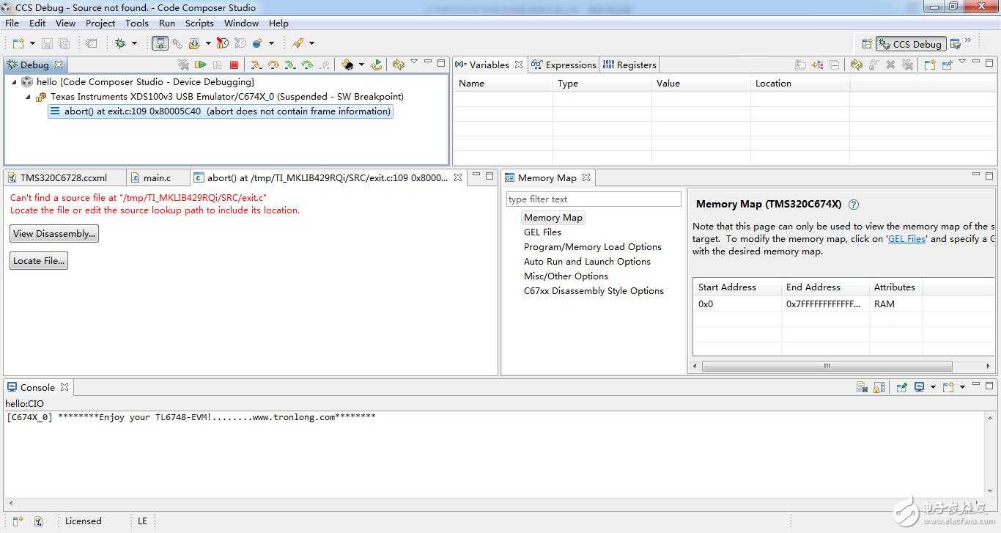Open the Debug launch dropdown arrow
This screenshot has width=1001, height=533.
[x=134, y=43]
